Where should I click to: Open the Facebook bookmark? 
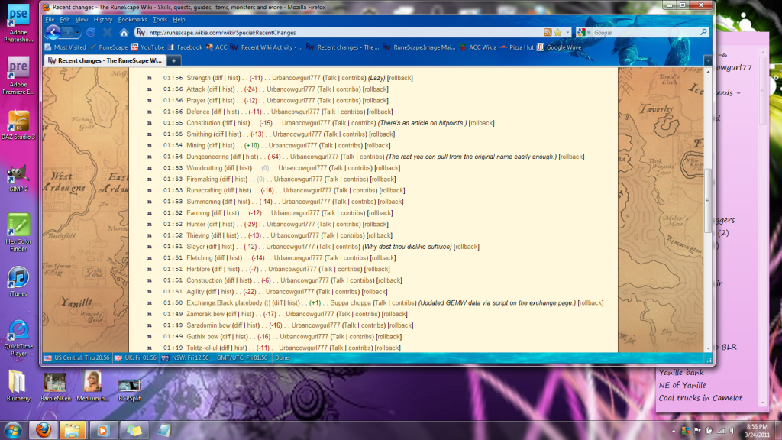click(185, 47)
